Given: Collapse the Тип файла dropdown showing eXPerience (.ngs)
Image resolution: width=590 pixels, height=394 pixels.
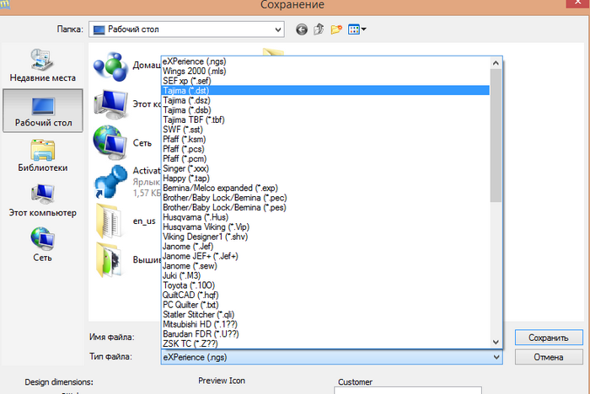Looking at the screenshot, I should (x=332, y=357).
